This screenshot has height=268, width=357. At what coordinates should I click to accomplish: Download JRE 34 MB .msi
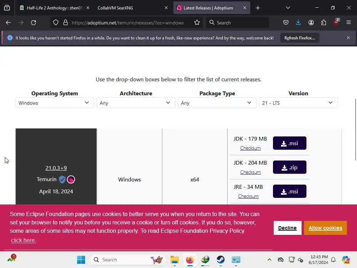290,192
